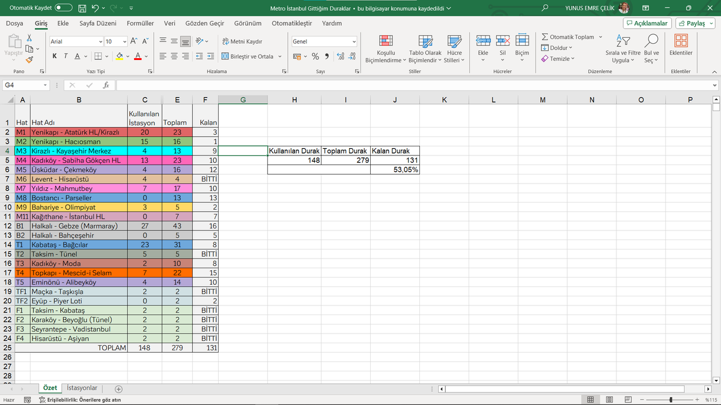Open Sırala ve Filtre Uygula

click(x=622, y=49)
